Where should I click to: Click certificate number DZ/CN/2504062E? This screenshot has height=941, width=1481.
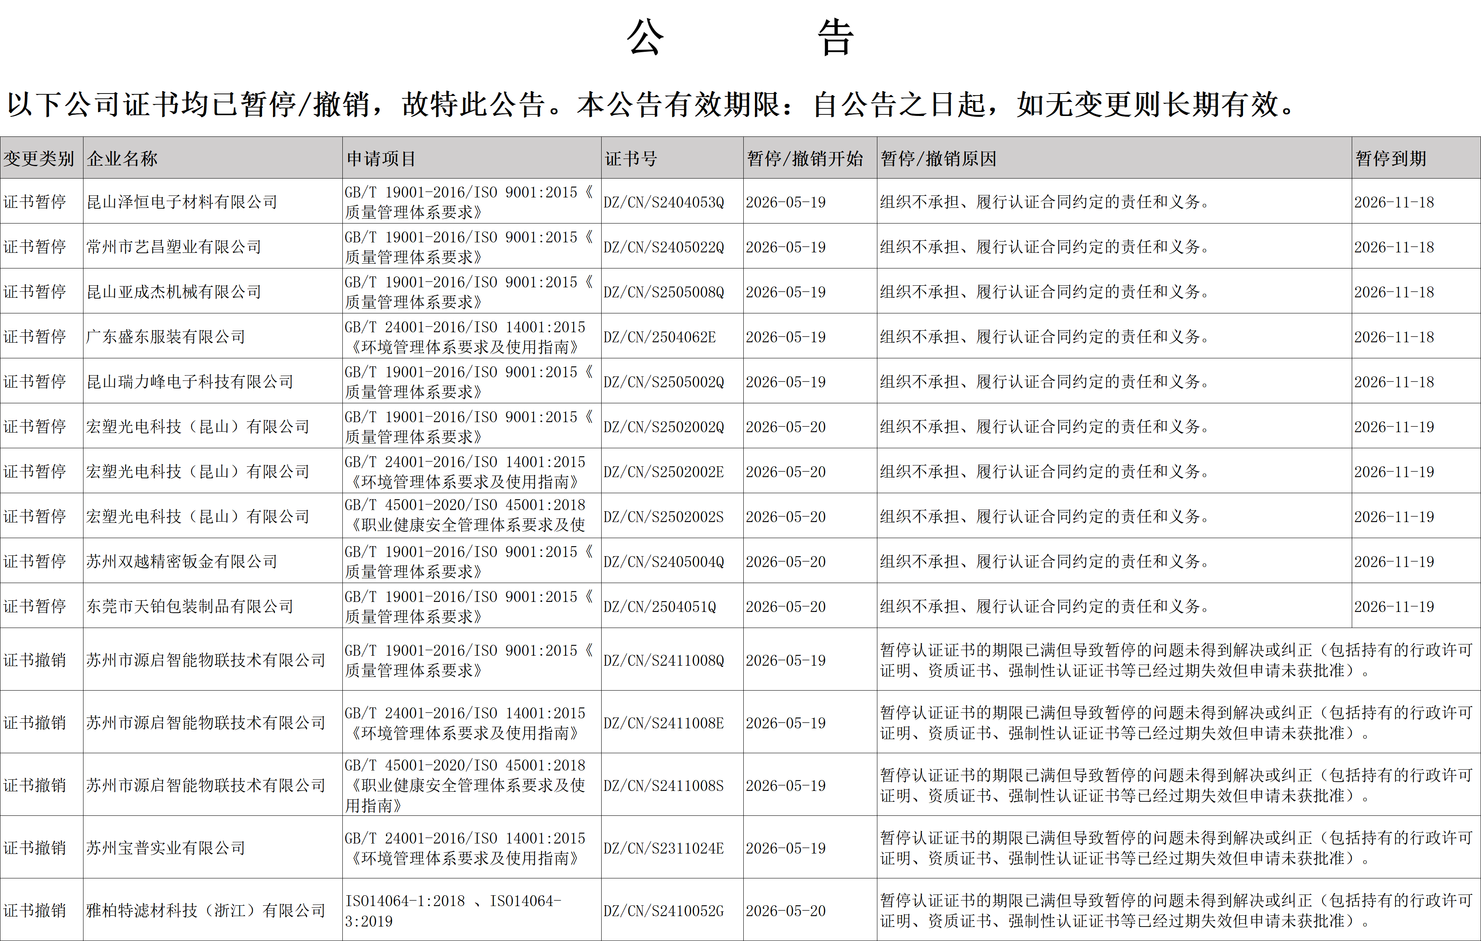click(660, 337)
